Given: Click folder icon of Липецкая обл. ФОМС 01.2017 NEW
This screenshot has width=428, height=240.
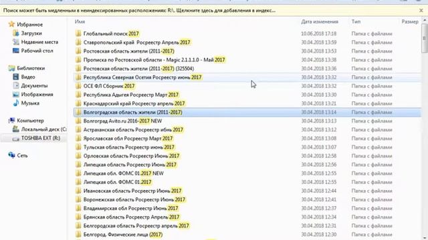Looking at the screenshot, I should click(x=78, y=173).
